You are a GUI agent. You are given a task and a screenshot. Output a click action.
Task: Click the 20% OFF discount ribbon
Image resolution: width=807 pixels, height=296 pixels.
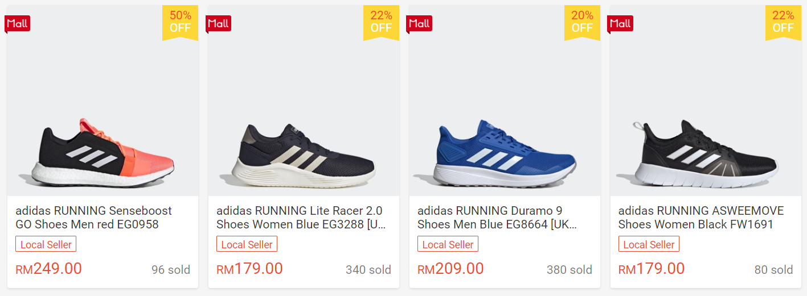coord(582,22)
